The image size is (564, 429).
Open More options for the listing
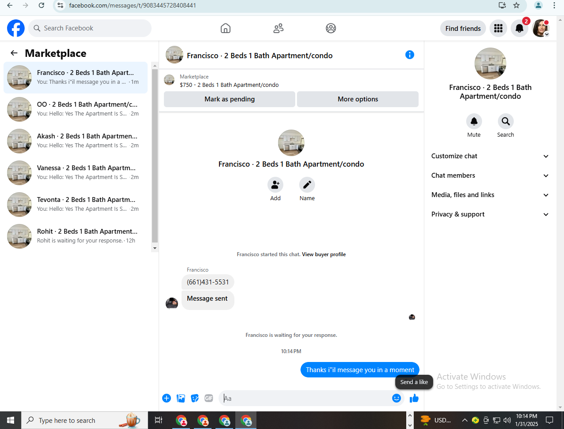358,99
